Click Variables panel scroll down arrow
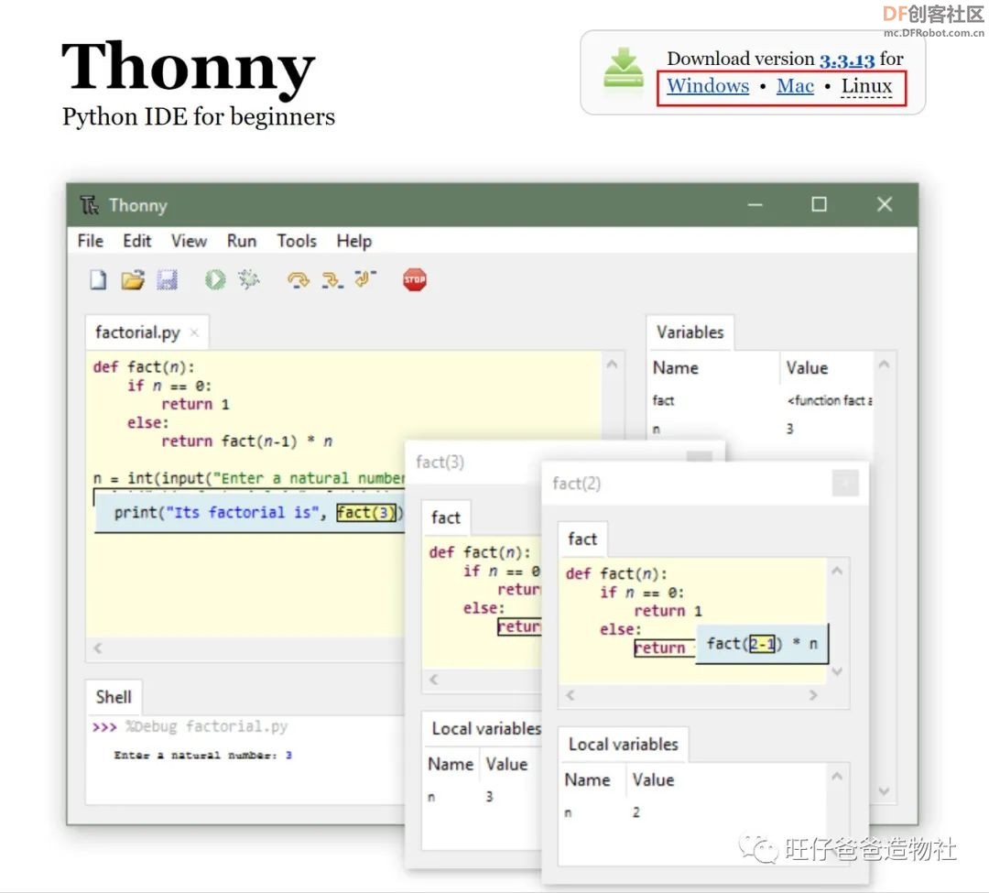The height and width of the screenshot is (893, 989). click(884, 790)
